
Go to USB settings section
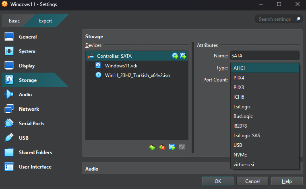pos(24,138)
